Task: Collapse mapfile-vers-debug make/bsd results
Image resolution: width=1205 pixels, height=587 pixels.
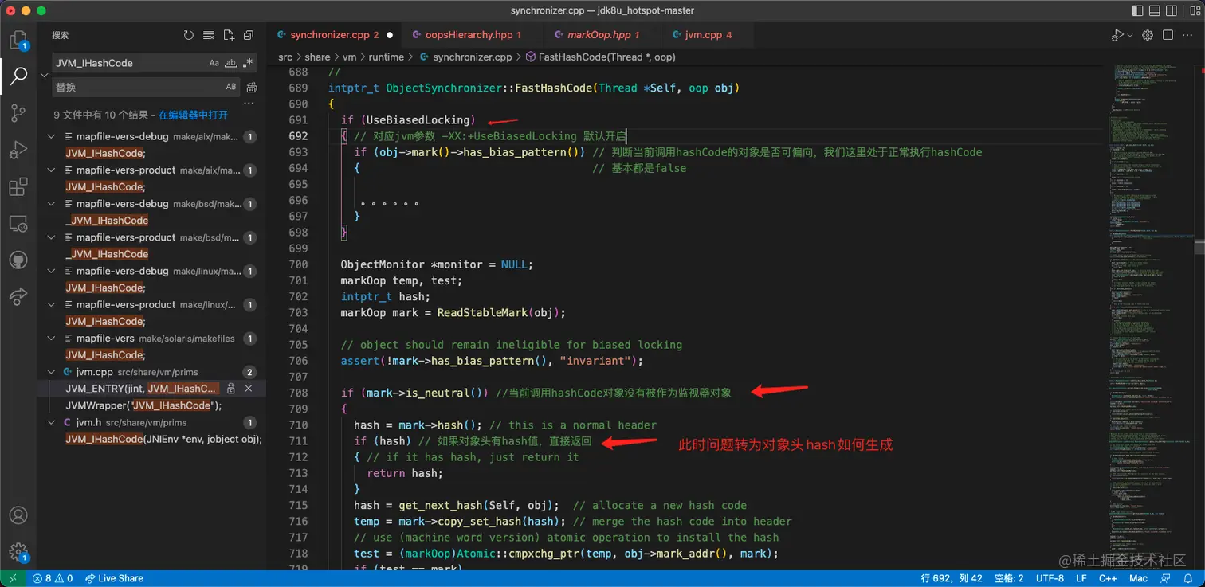Action: click(x=52, y=204)
